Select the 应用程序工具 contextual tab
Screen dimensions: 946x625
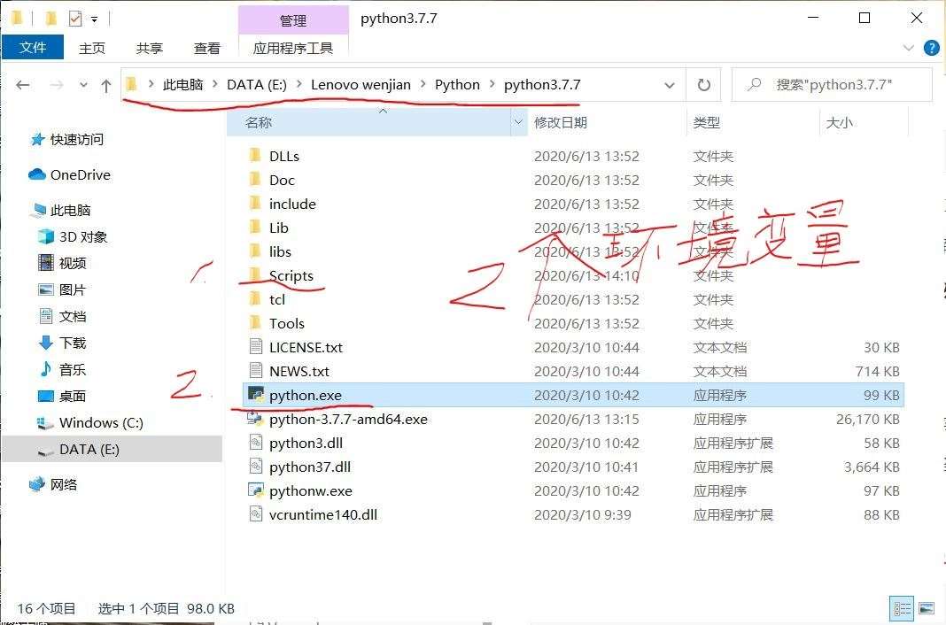[294, 48]
